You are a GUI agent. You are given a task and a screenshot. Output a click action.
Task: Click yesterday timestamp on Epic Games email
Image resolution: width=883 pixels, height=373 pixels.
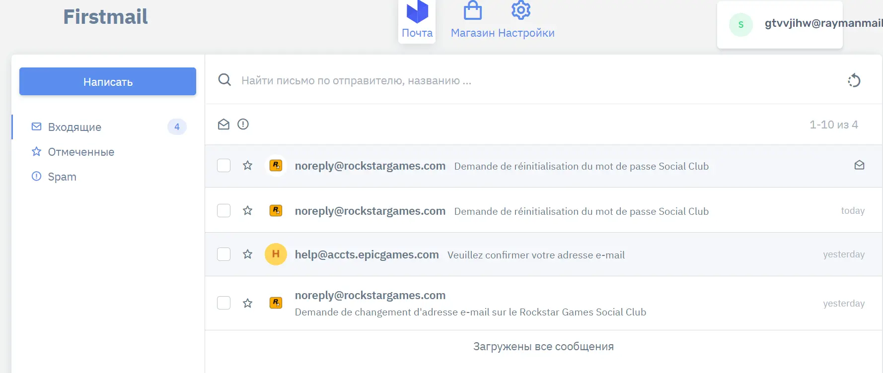(x=844, y=254)
